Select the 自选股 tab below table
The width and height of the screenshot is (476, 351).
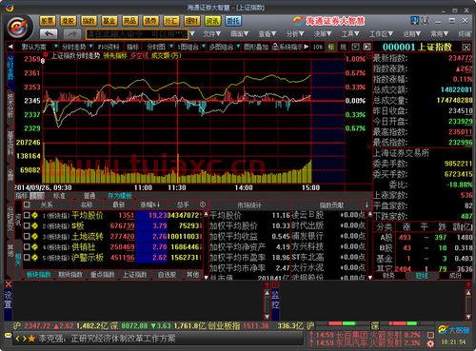[167, 275]
